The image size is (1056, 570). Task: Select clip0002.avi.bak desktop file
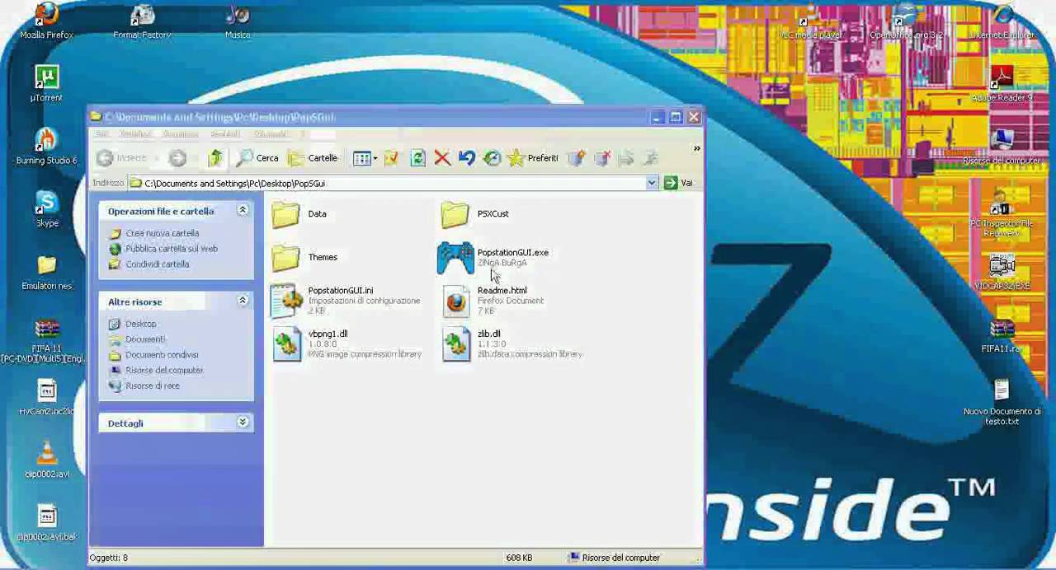pos(47,522)
